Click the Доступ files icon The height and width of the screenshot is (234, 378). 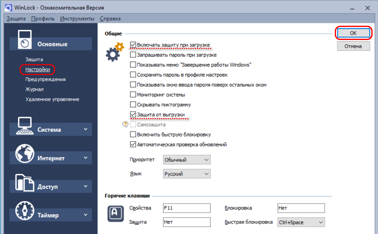[25, 183]
